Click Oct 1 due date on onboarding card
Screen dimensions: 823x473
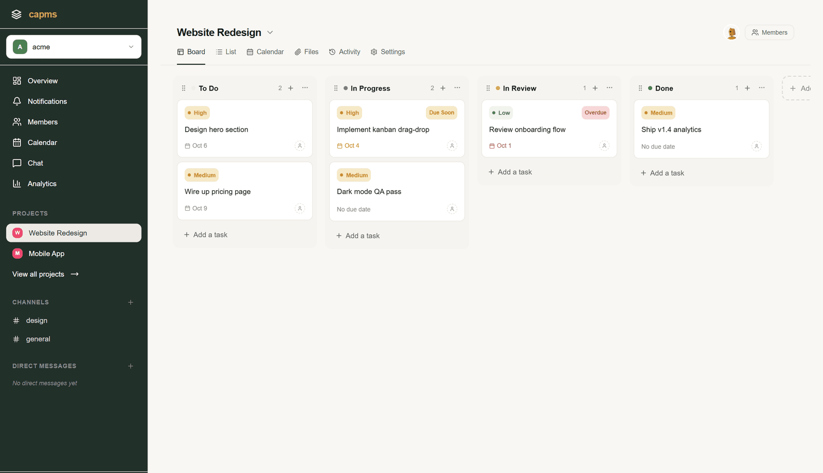click(500, 146)
